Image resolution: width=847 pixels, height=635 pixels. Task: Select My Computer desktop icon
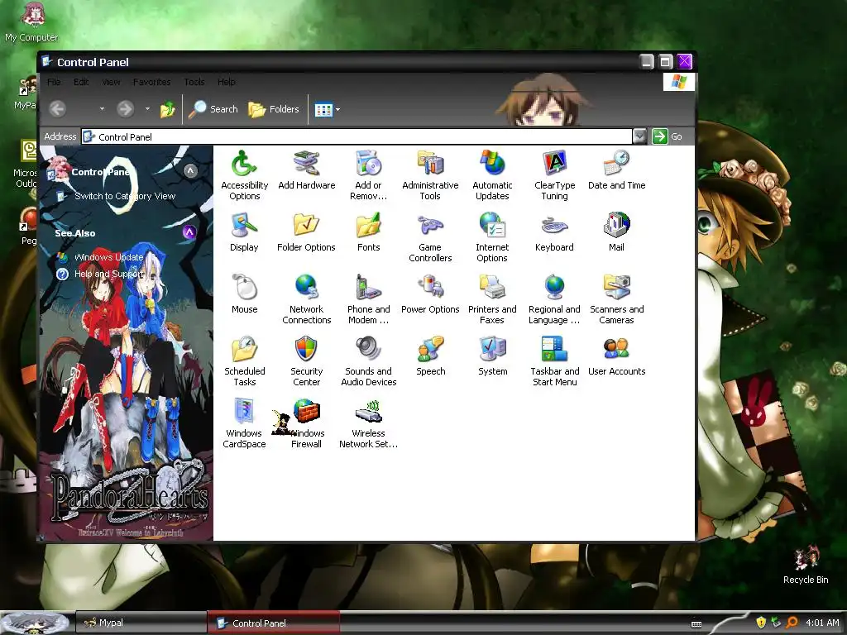click(x=32, y=22)
